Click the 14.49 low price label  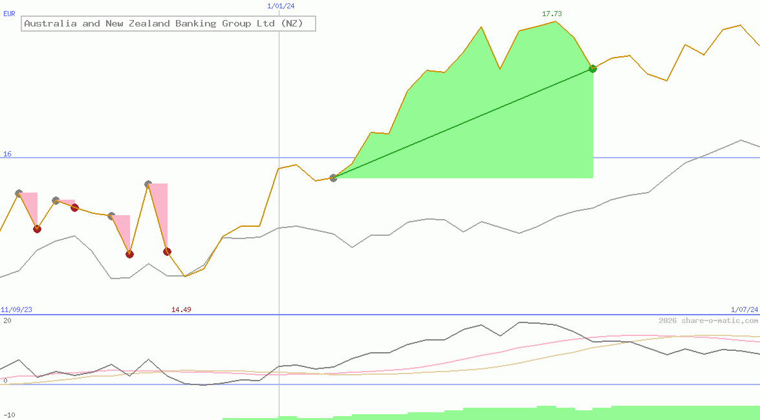(181, 310)
